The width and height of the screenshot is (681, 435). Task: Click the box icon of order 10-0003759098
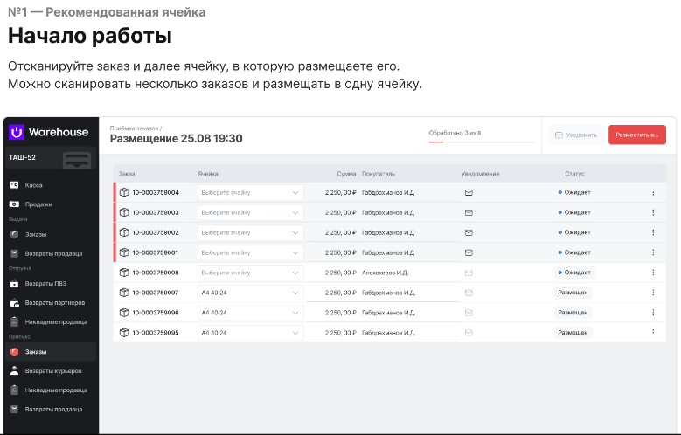pos(124,273)
